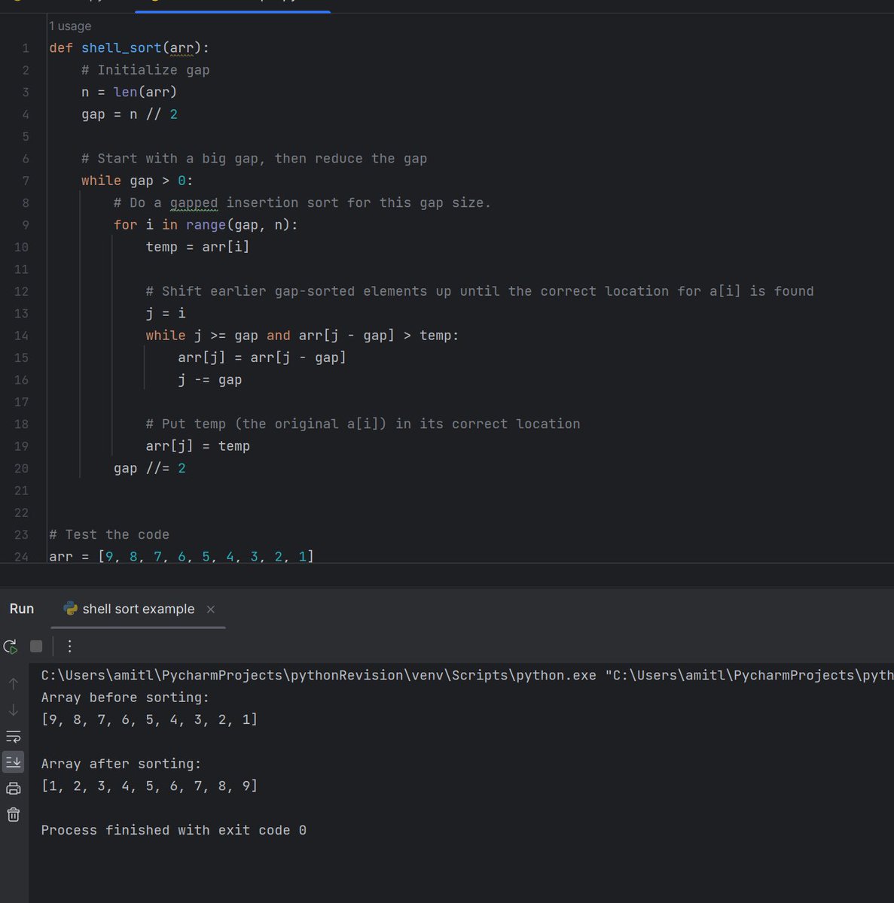Image resolution: width=894 pixels, height=903 pixels.
Task: Click the "# Put temp (the original a[i])" comment
Action: pyautogui.click(x=363, y=424)
